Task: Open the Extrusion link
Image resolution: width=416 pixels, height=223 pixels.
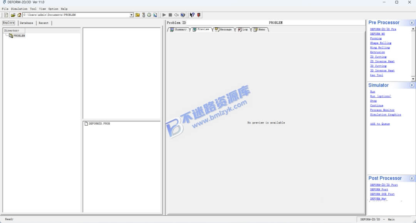Action: click(377, 52)
